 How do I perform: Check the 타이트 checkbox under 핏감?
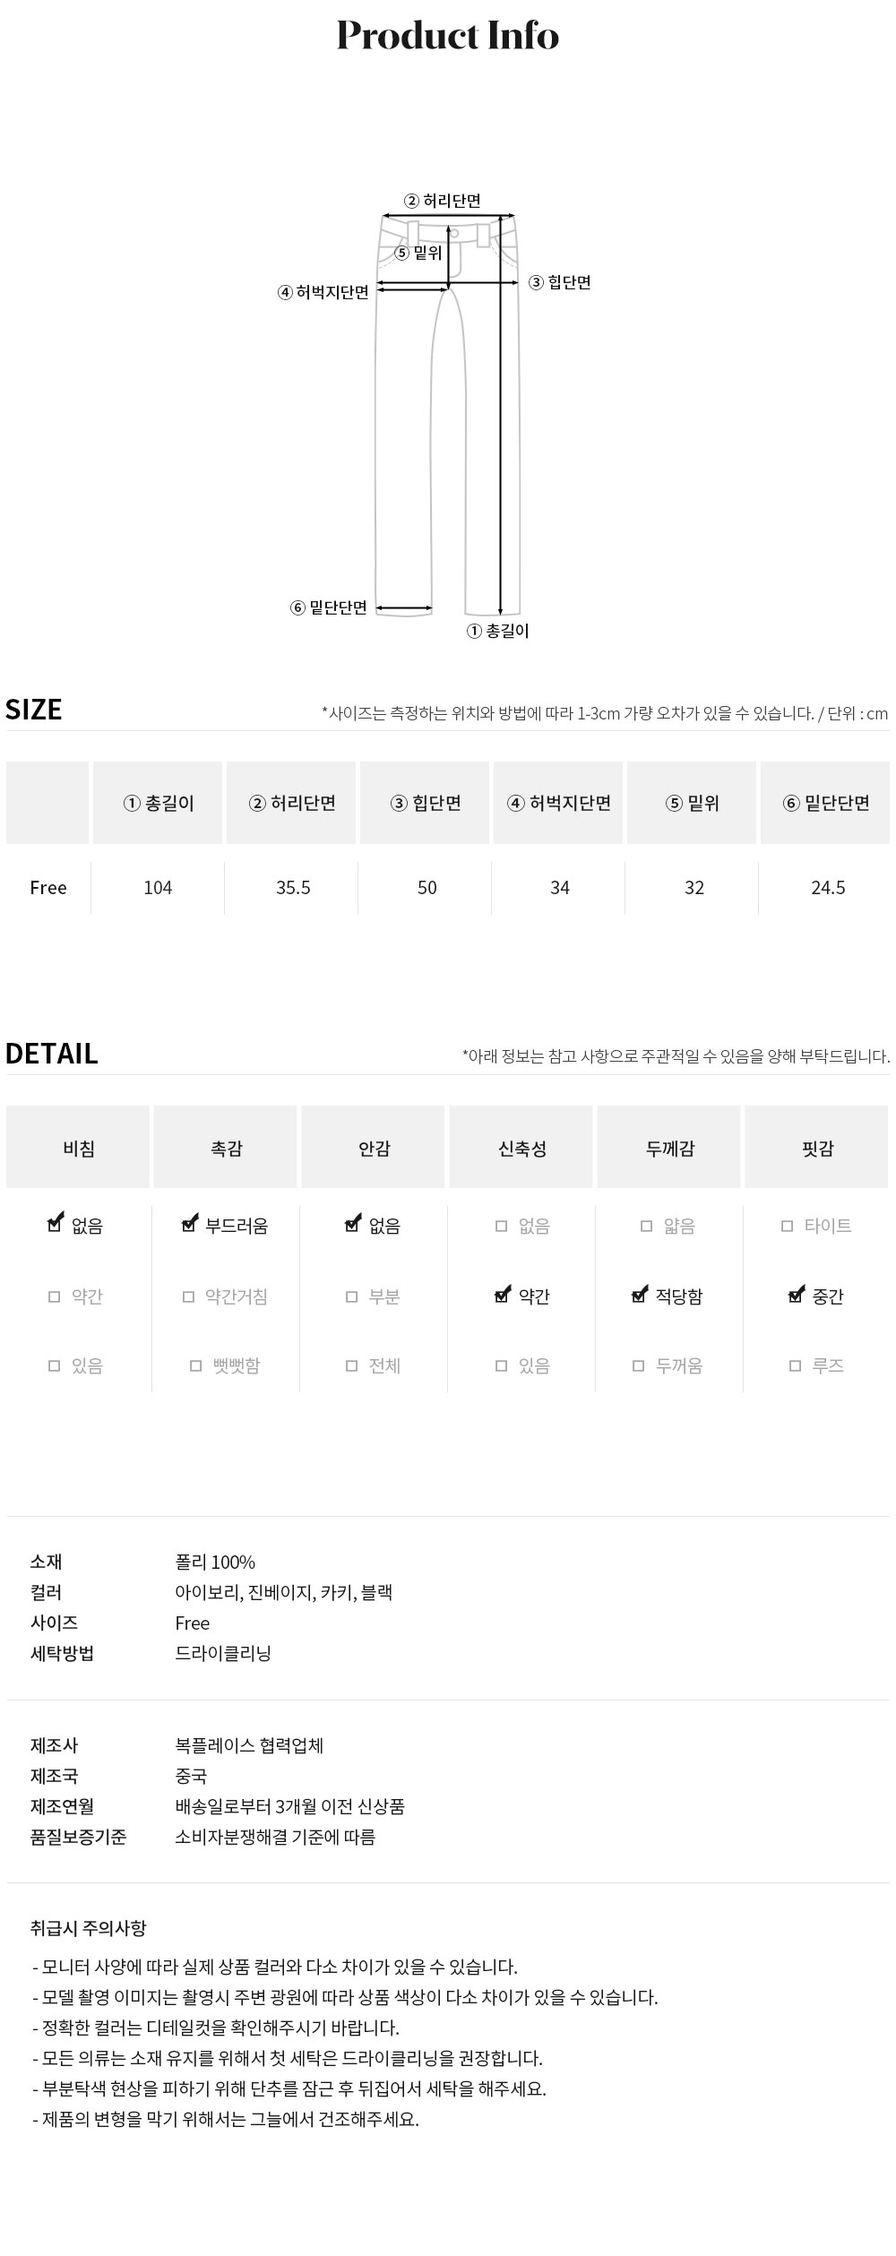coord(788,1226)
